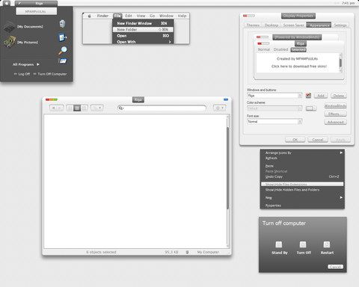Open the Windows and buttons combo box
Screen dimensions: 359x287
(x=274, y=96)
